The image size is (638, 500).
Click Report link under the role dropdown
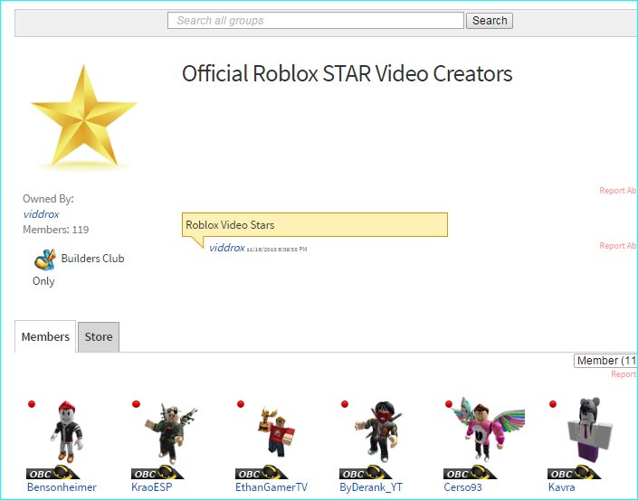pos(624,374)
